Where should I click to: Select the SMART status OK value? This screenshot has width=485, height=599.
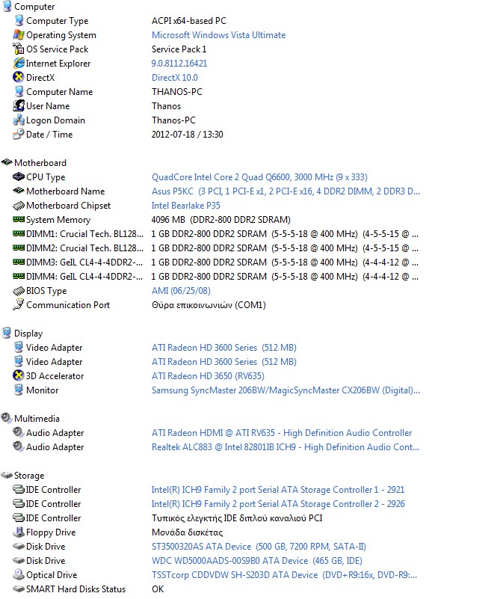click(x=158, y=589)
